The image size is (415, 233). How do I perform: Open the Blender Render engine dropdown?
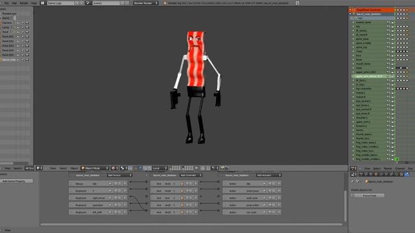point(146,3)
